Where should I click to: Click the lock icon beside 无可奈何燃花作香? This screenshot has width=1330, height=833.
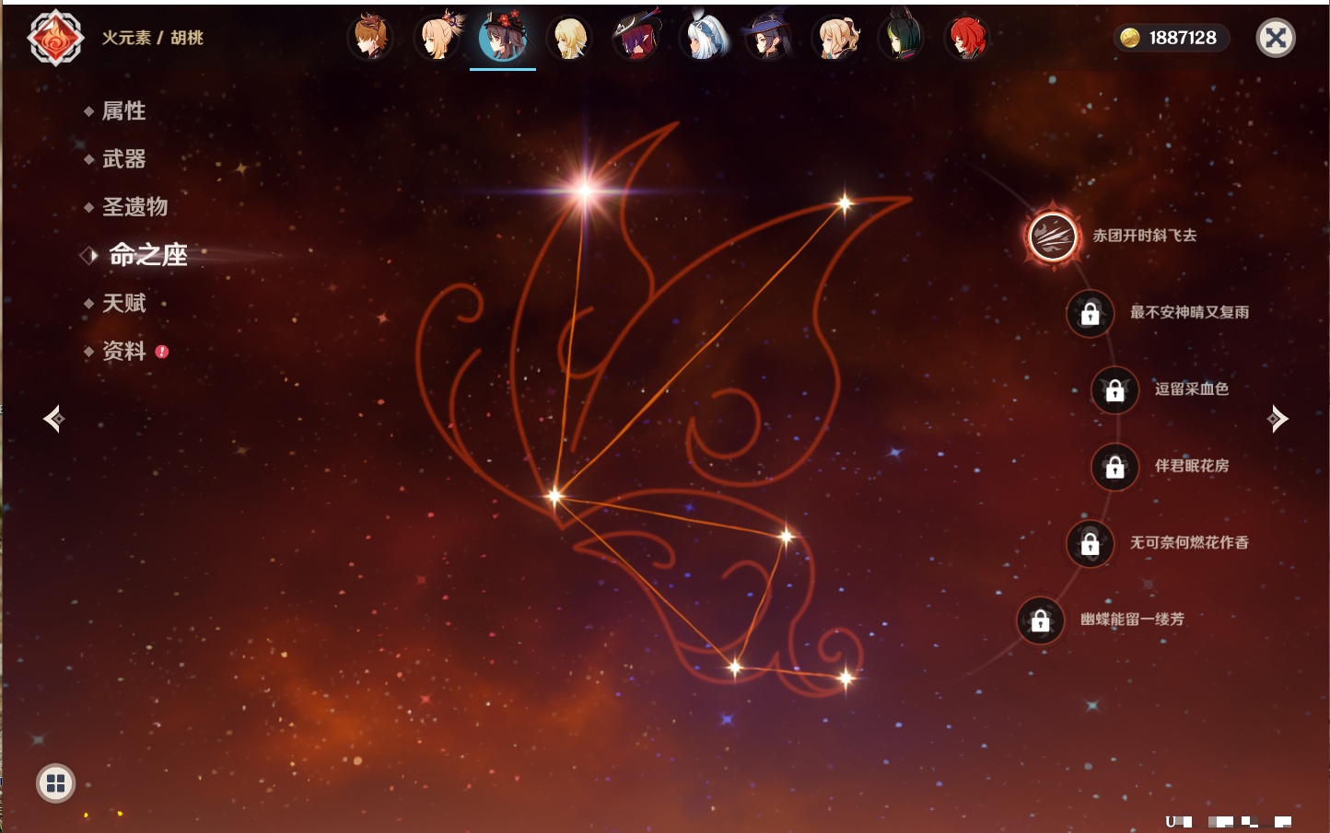tap(1090, 544)
